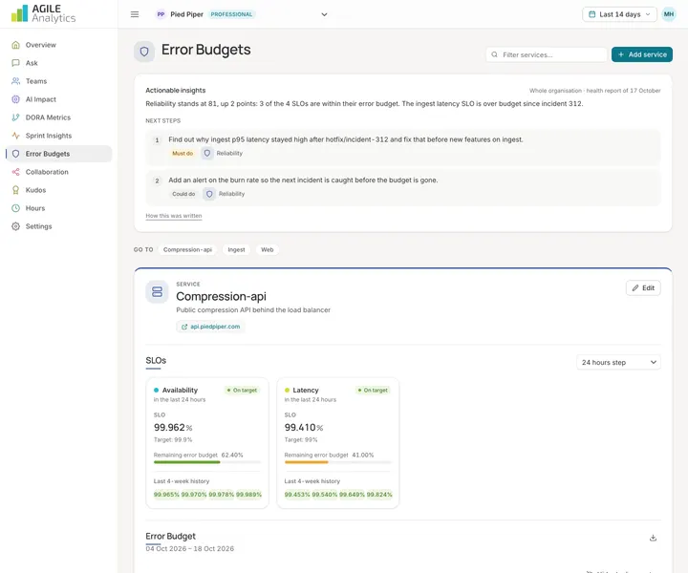The image size is (688, 573).
Task: Click the Sprint Insights pulse icon
Action: click(16, 136)
